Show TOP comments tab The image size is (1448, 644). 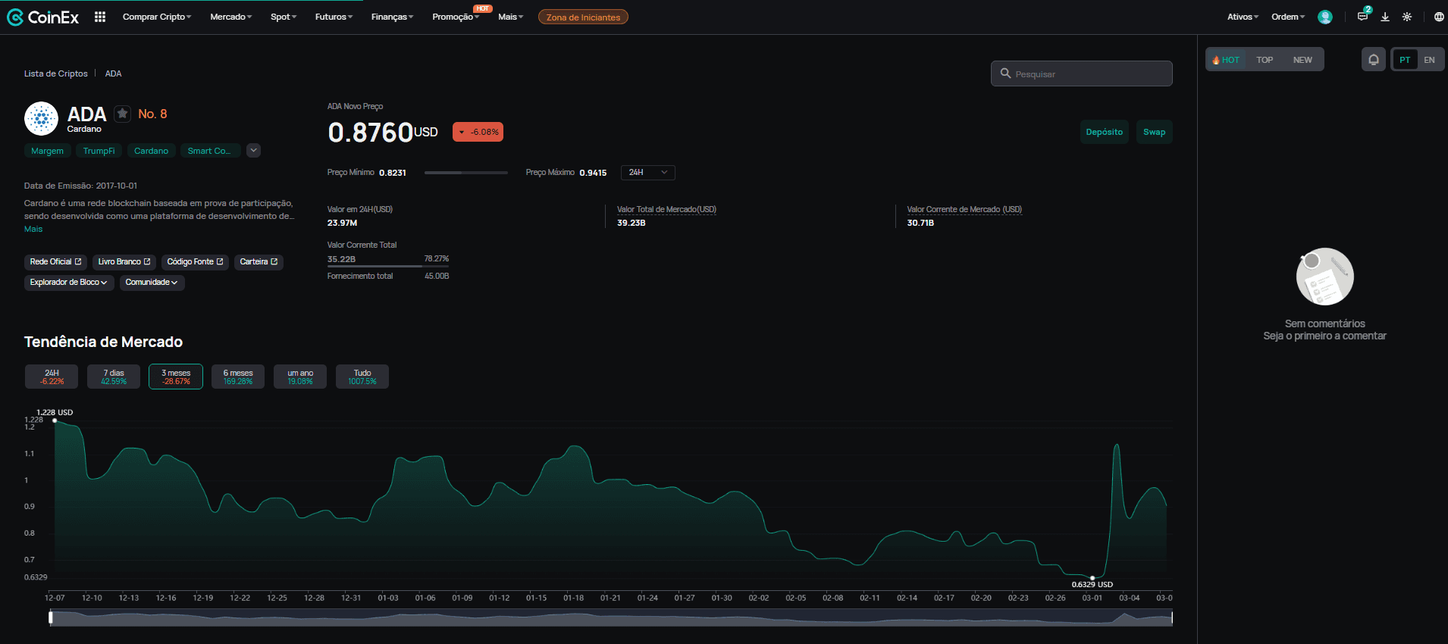coord(1265,60)
